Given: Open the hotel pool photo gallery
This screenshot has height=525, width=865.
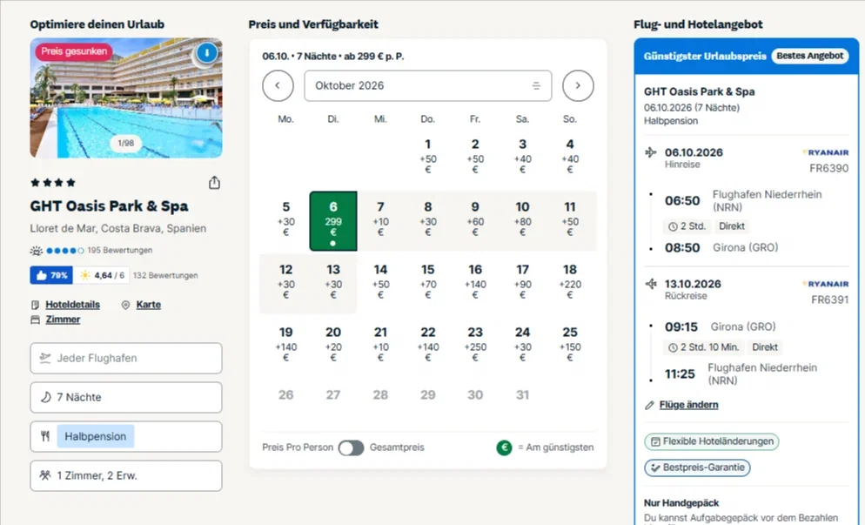Looking at the screenshot, I should (126, 98).
